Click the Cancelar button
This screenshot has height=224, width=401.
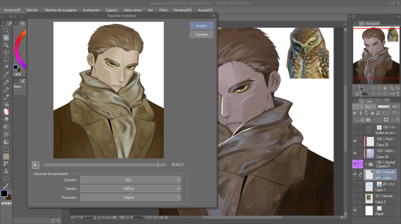tap(202, 34)
